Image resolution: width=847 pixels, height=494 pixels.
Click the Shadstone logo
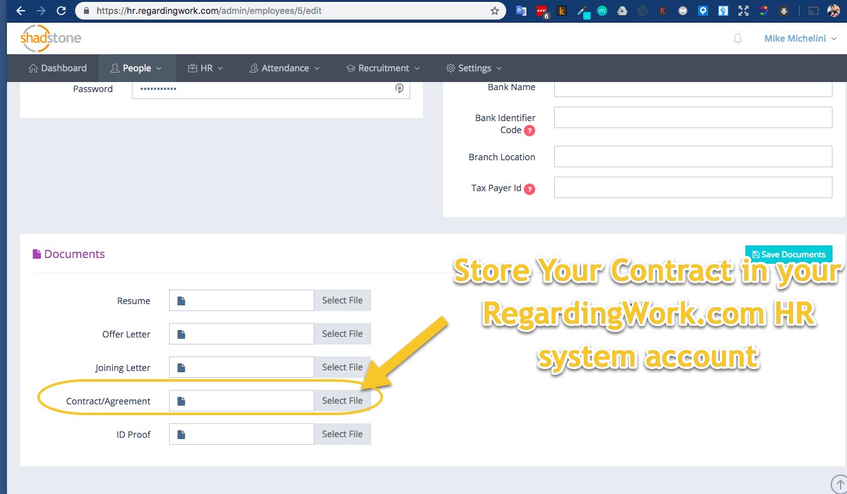click(51, 38)
